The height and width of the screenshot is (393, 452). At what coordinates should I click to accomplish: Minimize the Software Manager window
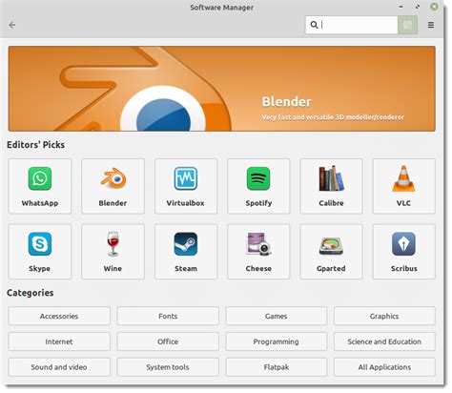coord(401,7)
